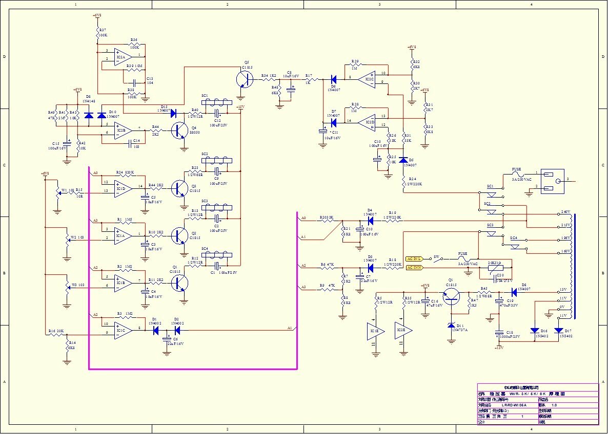Select the IC2C comparator triangle

point(367,79)
